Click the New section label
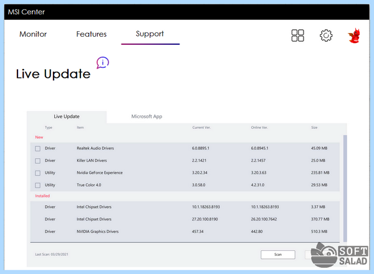 tap(39, 137)
